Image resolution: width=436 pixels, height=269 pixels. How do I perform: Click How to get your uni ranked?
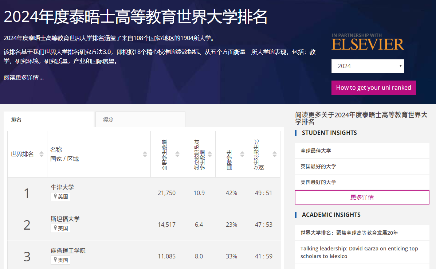click(x=373, y=87)
